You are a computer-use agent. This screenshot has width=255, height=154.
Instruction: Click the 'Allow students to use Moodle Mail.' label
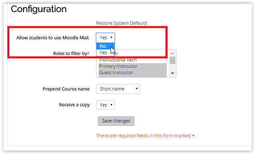point(53,38)
